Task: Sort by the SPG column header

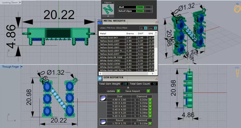Action: tap(151, 33)
